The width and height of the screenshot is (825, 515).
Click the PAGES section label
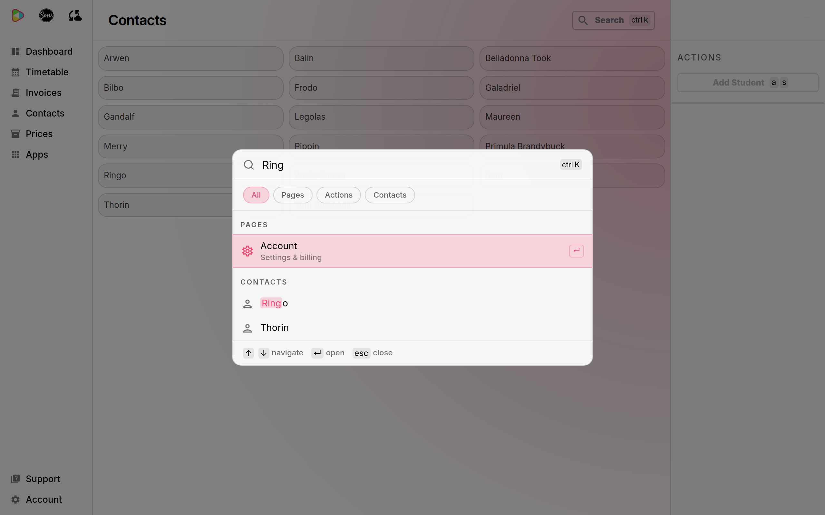254,225
